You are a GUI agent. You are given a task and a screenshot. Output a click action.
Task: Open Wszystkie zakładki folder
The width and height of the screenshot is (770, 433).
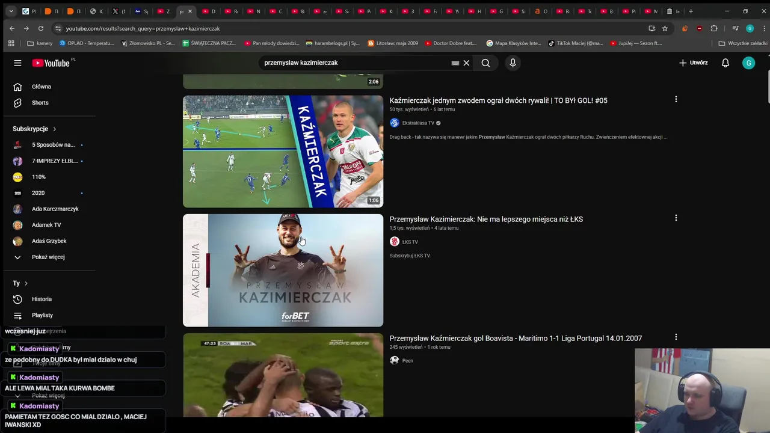[743, 43]
